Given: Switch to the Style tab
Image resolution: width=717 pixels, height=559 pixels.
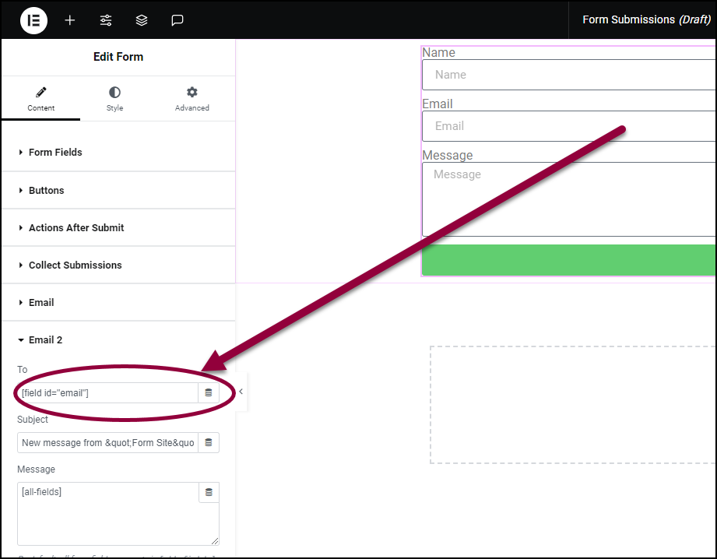Looking at the screenshot, I should point(114,99).
